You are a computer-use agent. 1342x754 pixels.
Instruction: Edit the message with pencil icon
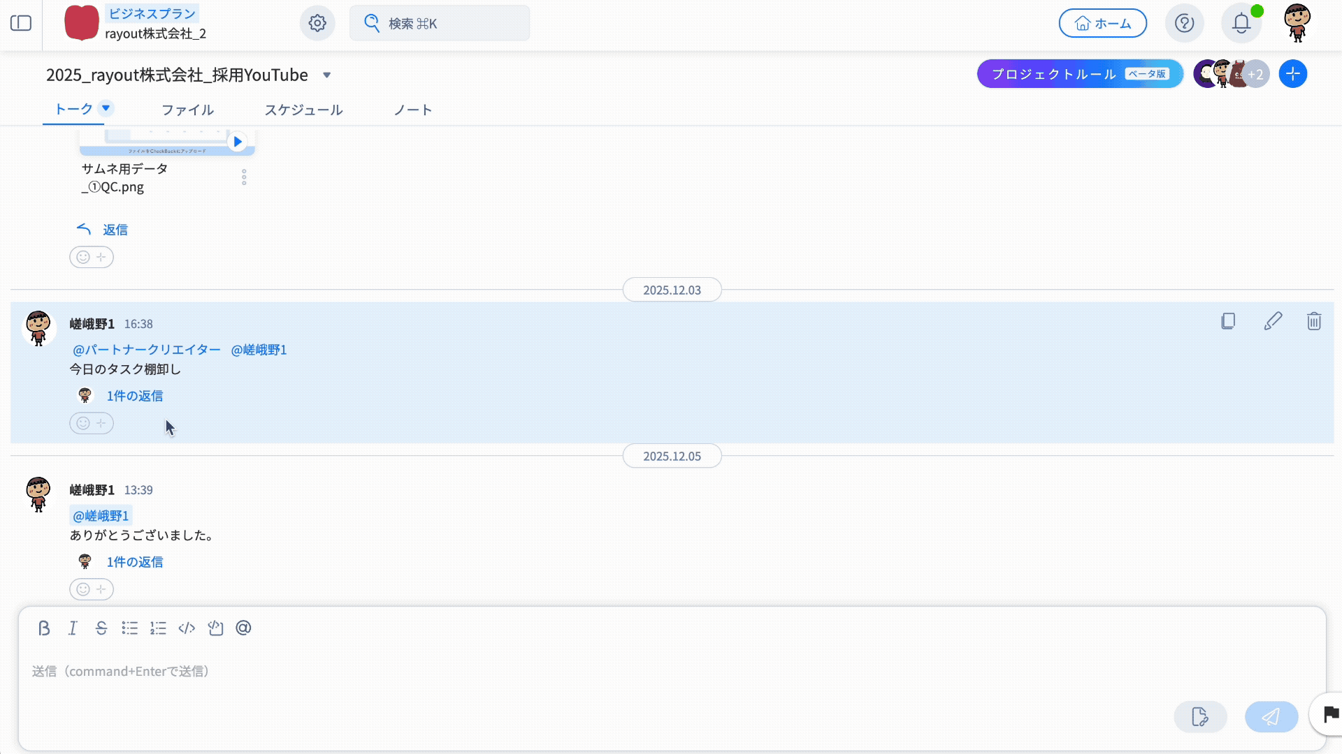(1273, 321)
